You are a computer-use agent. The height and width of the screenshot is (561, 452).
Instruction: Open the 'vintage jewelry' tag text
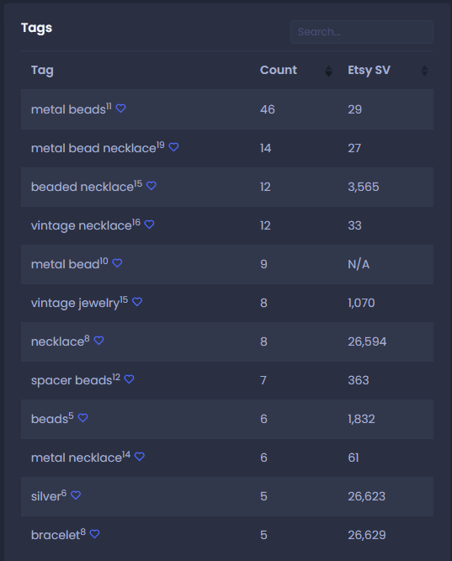[75, 303]
